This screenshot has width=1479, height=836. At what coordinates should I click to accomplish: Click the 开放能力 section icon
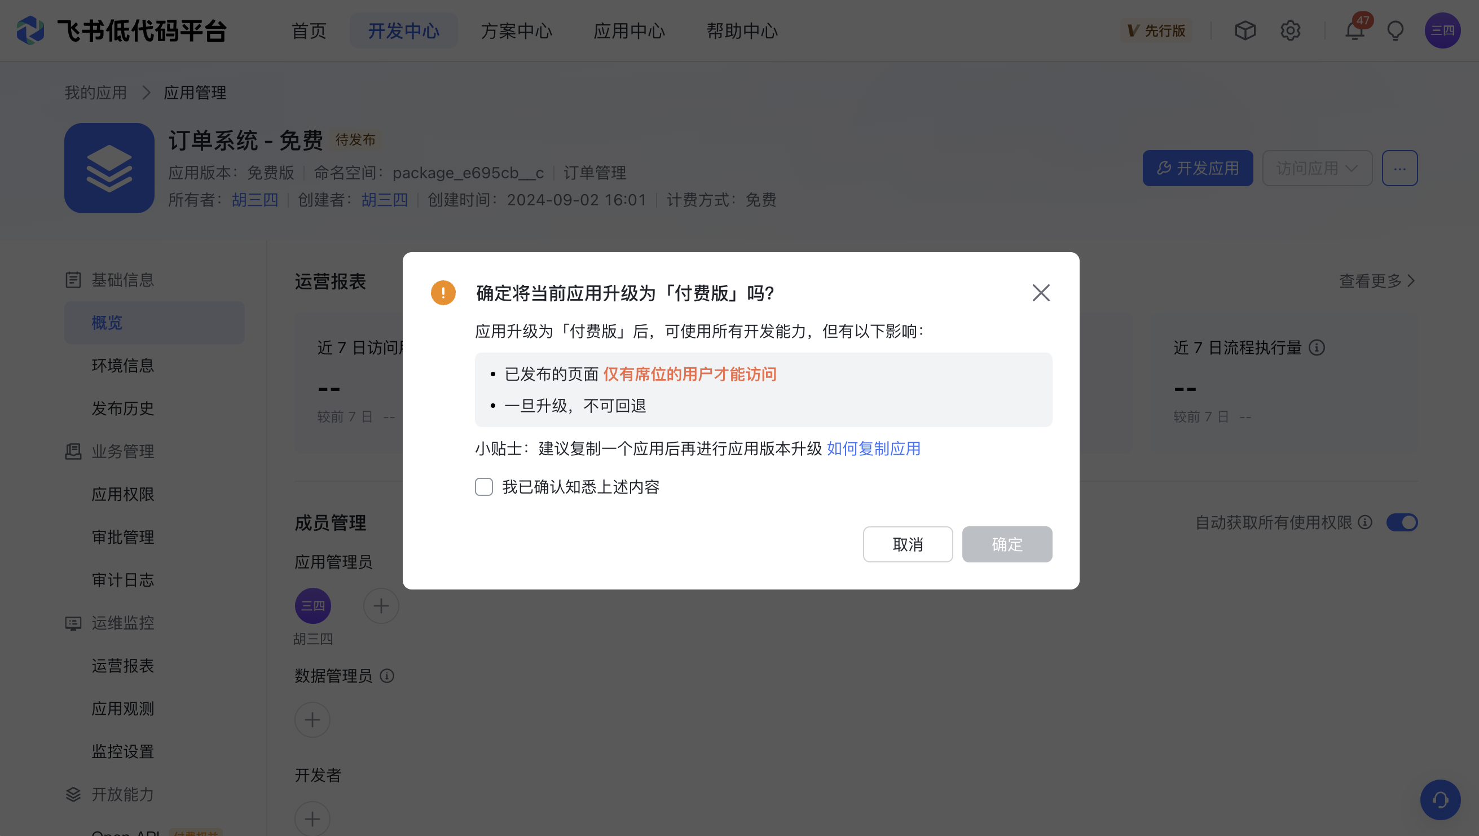coord(73,794)
